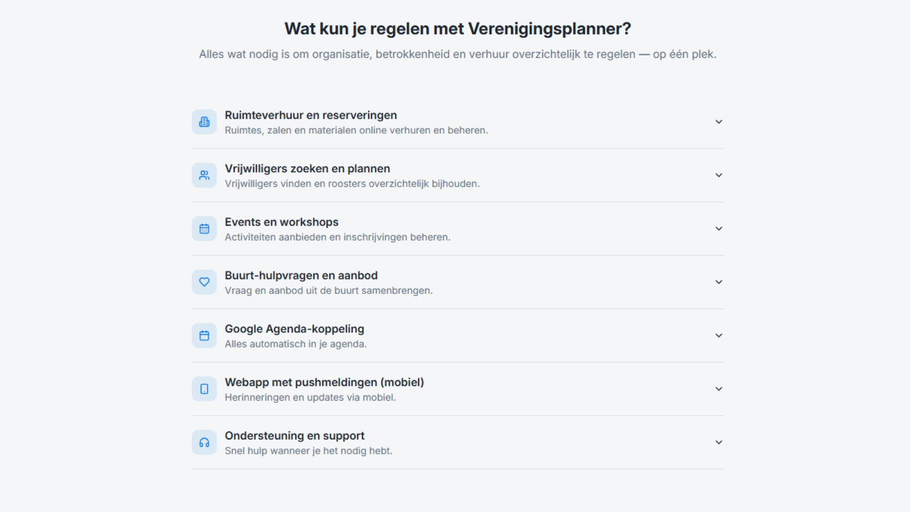Expand Ruimteverhuur en reserveringen chevron
The height and width of the screenshot is (512, 910).
719,122
